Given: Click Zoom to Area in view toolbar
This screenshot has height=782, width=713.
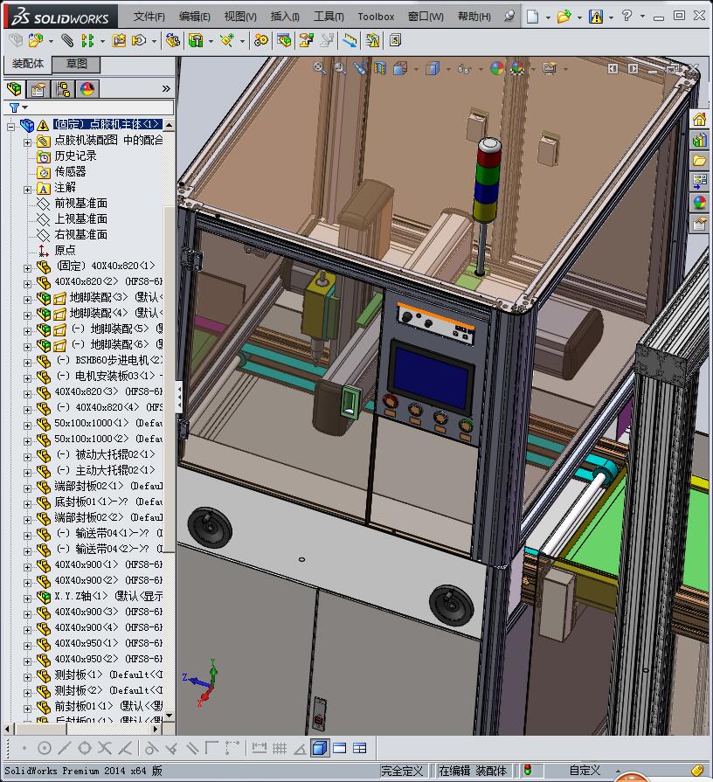Looking at the screenshot, I should point(340,68).
